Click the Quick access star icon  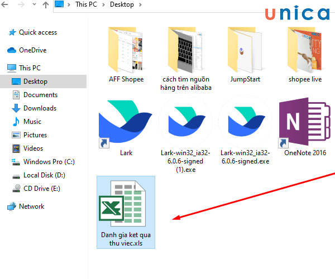pos(12,32)
